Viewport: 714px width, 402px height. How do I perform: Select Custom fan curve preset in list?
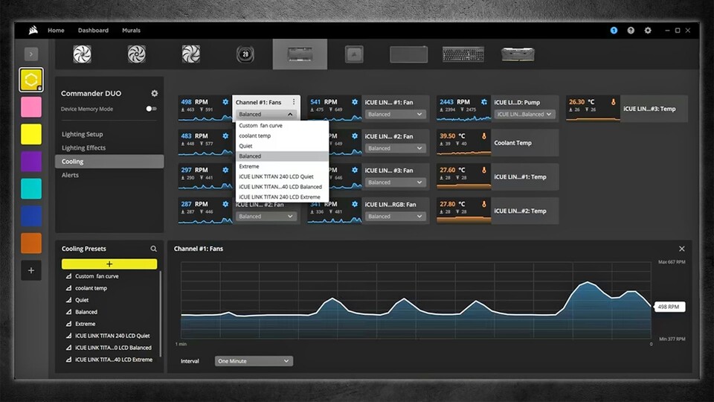pyautogui.click(x=109, y=276)
